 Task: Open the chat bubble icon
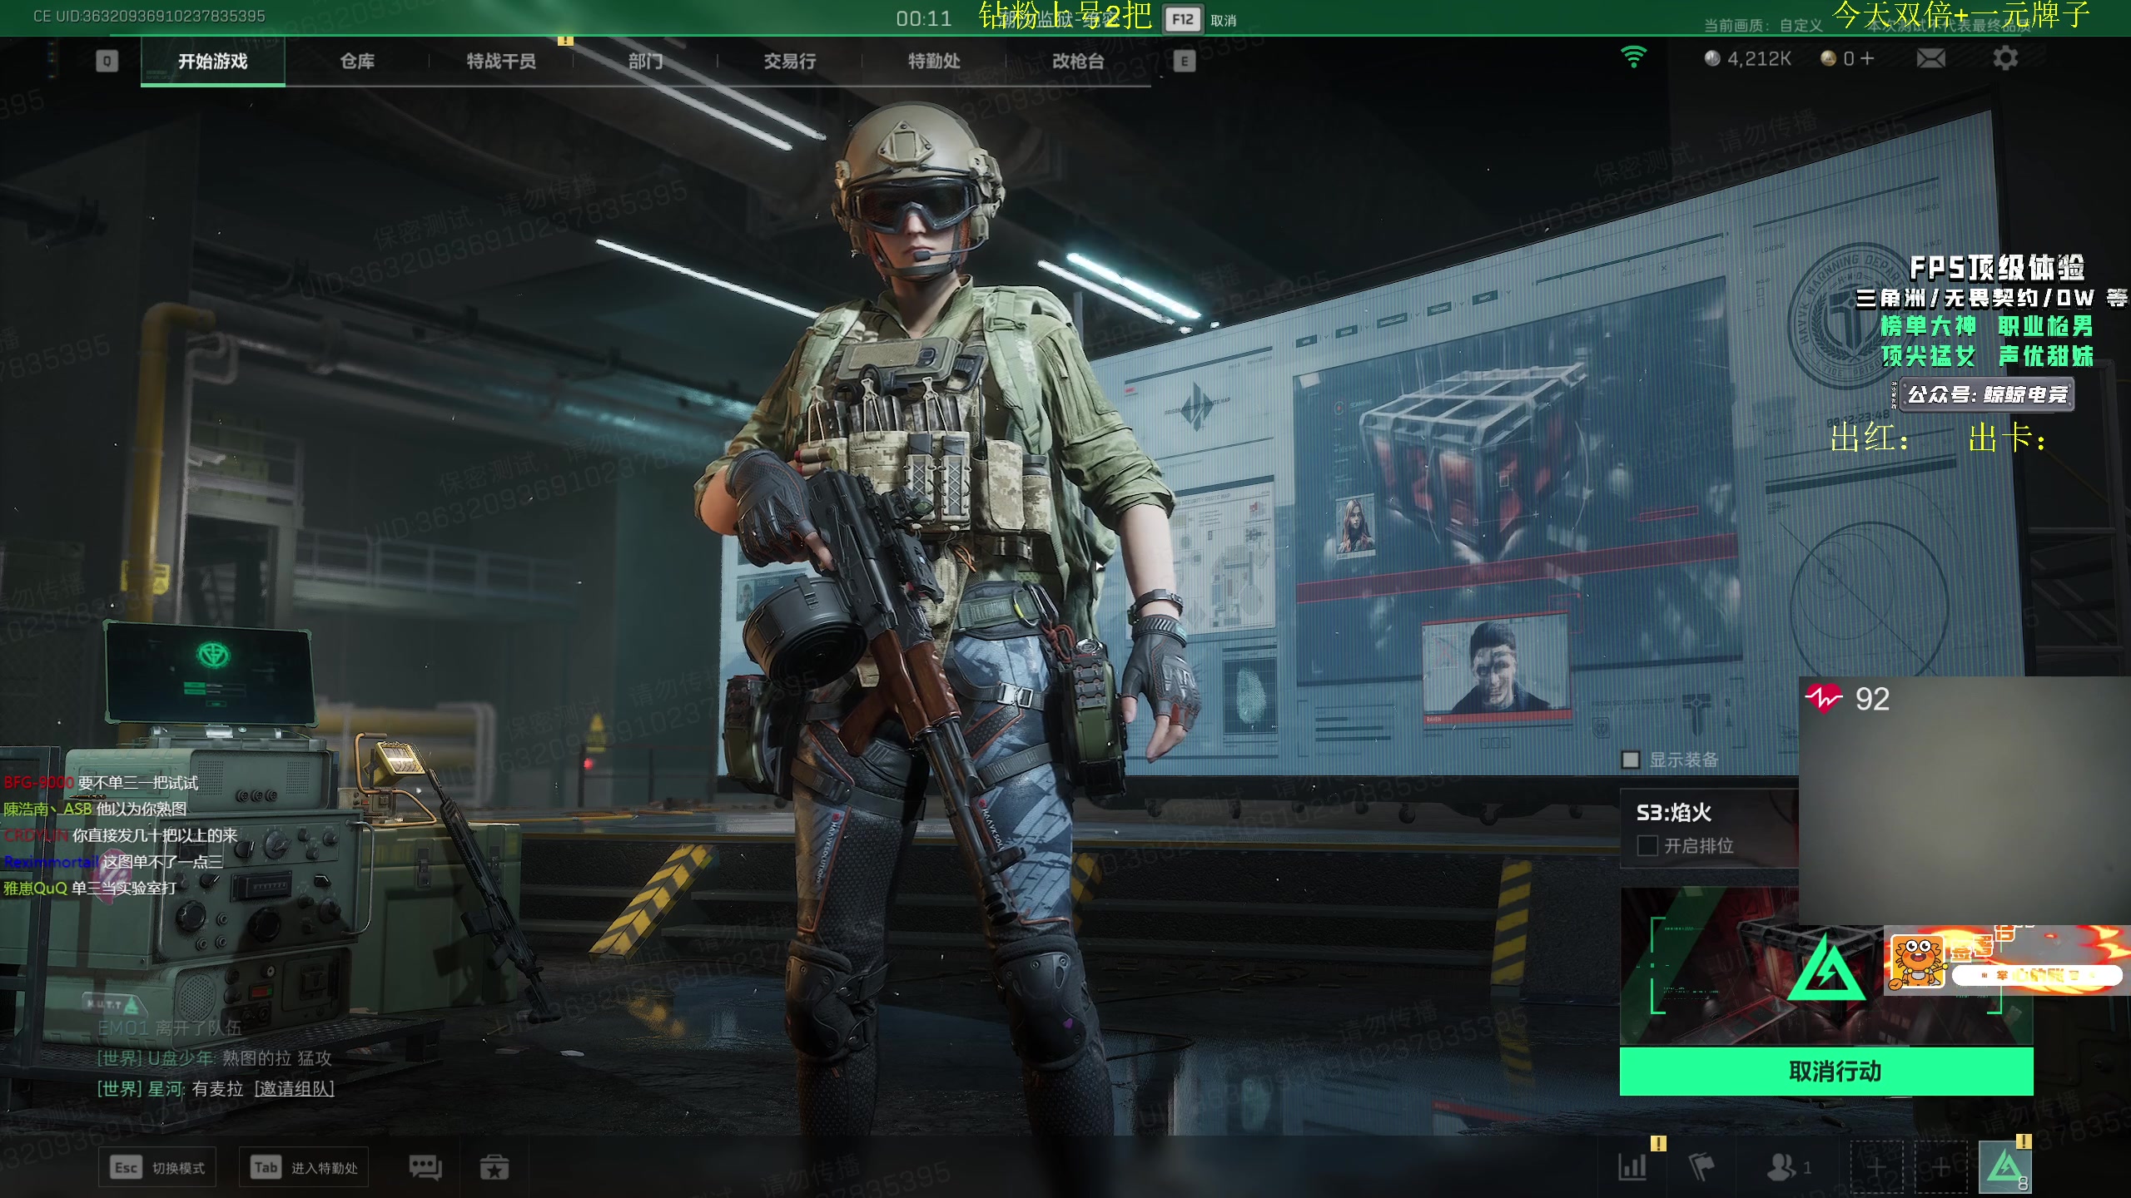(x=425, y=1167)
